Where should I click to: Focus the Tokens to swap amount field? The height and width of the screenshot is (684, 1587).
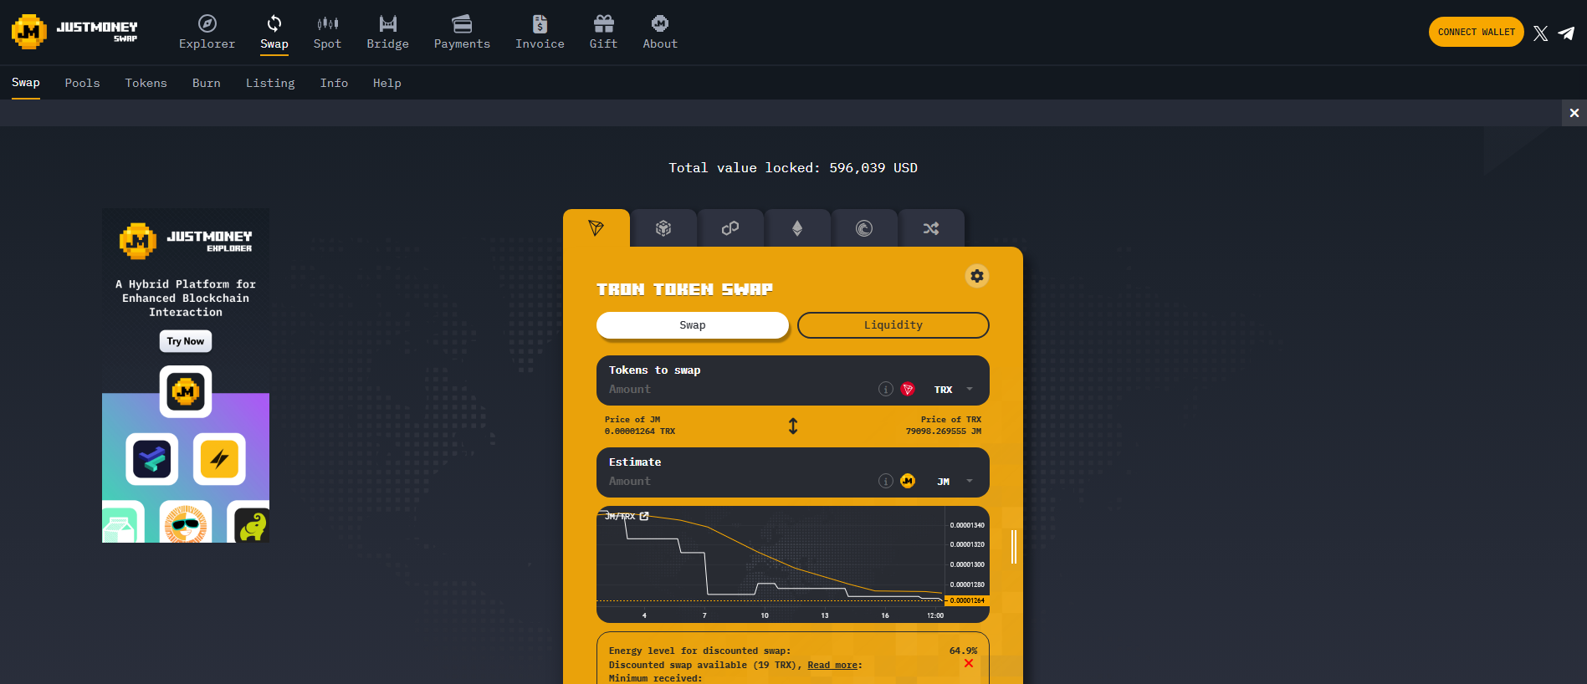(x=736, y=389)
